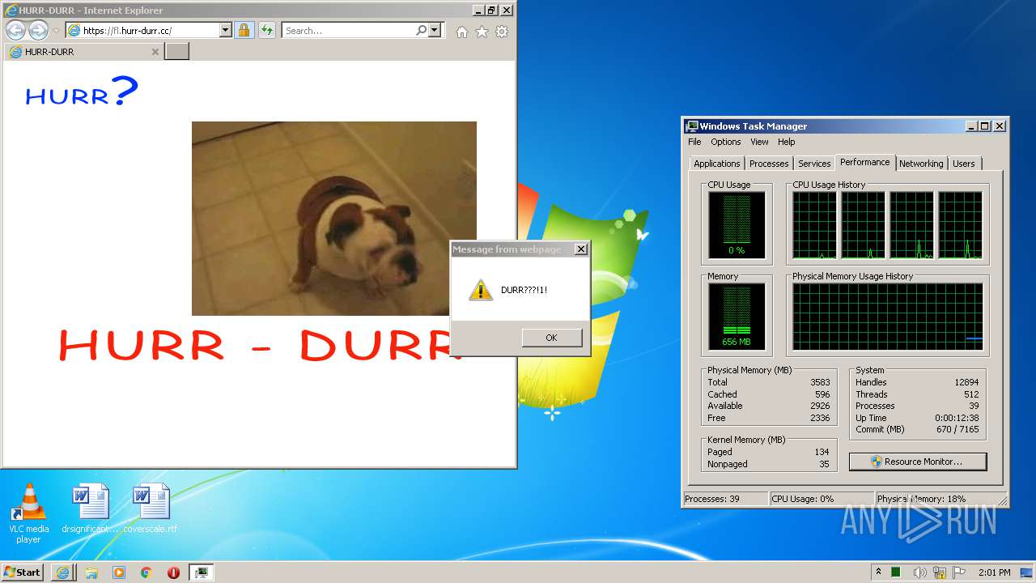Click OK in Message from webpage dialog
Screen dimensions: 1036x583
point(551,338)
